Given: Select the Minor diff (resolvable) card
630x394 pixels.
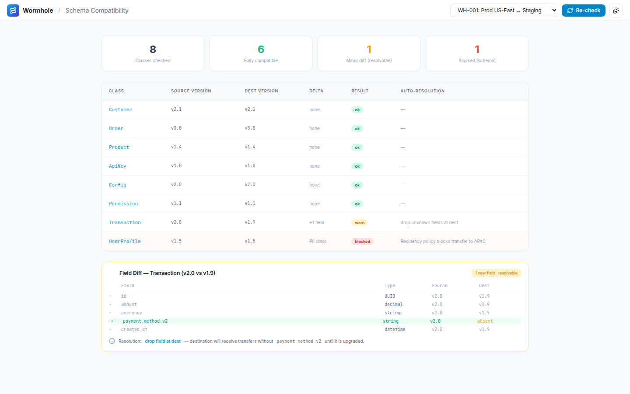Looking at the screenshot, I should click(369, 53).
